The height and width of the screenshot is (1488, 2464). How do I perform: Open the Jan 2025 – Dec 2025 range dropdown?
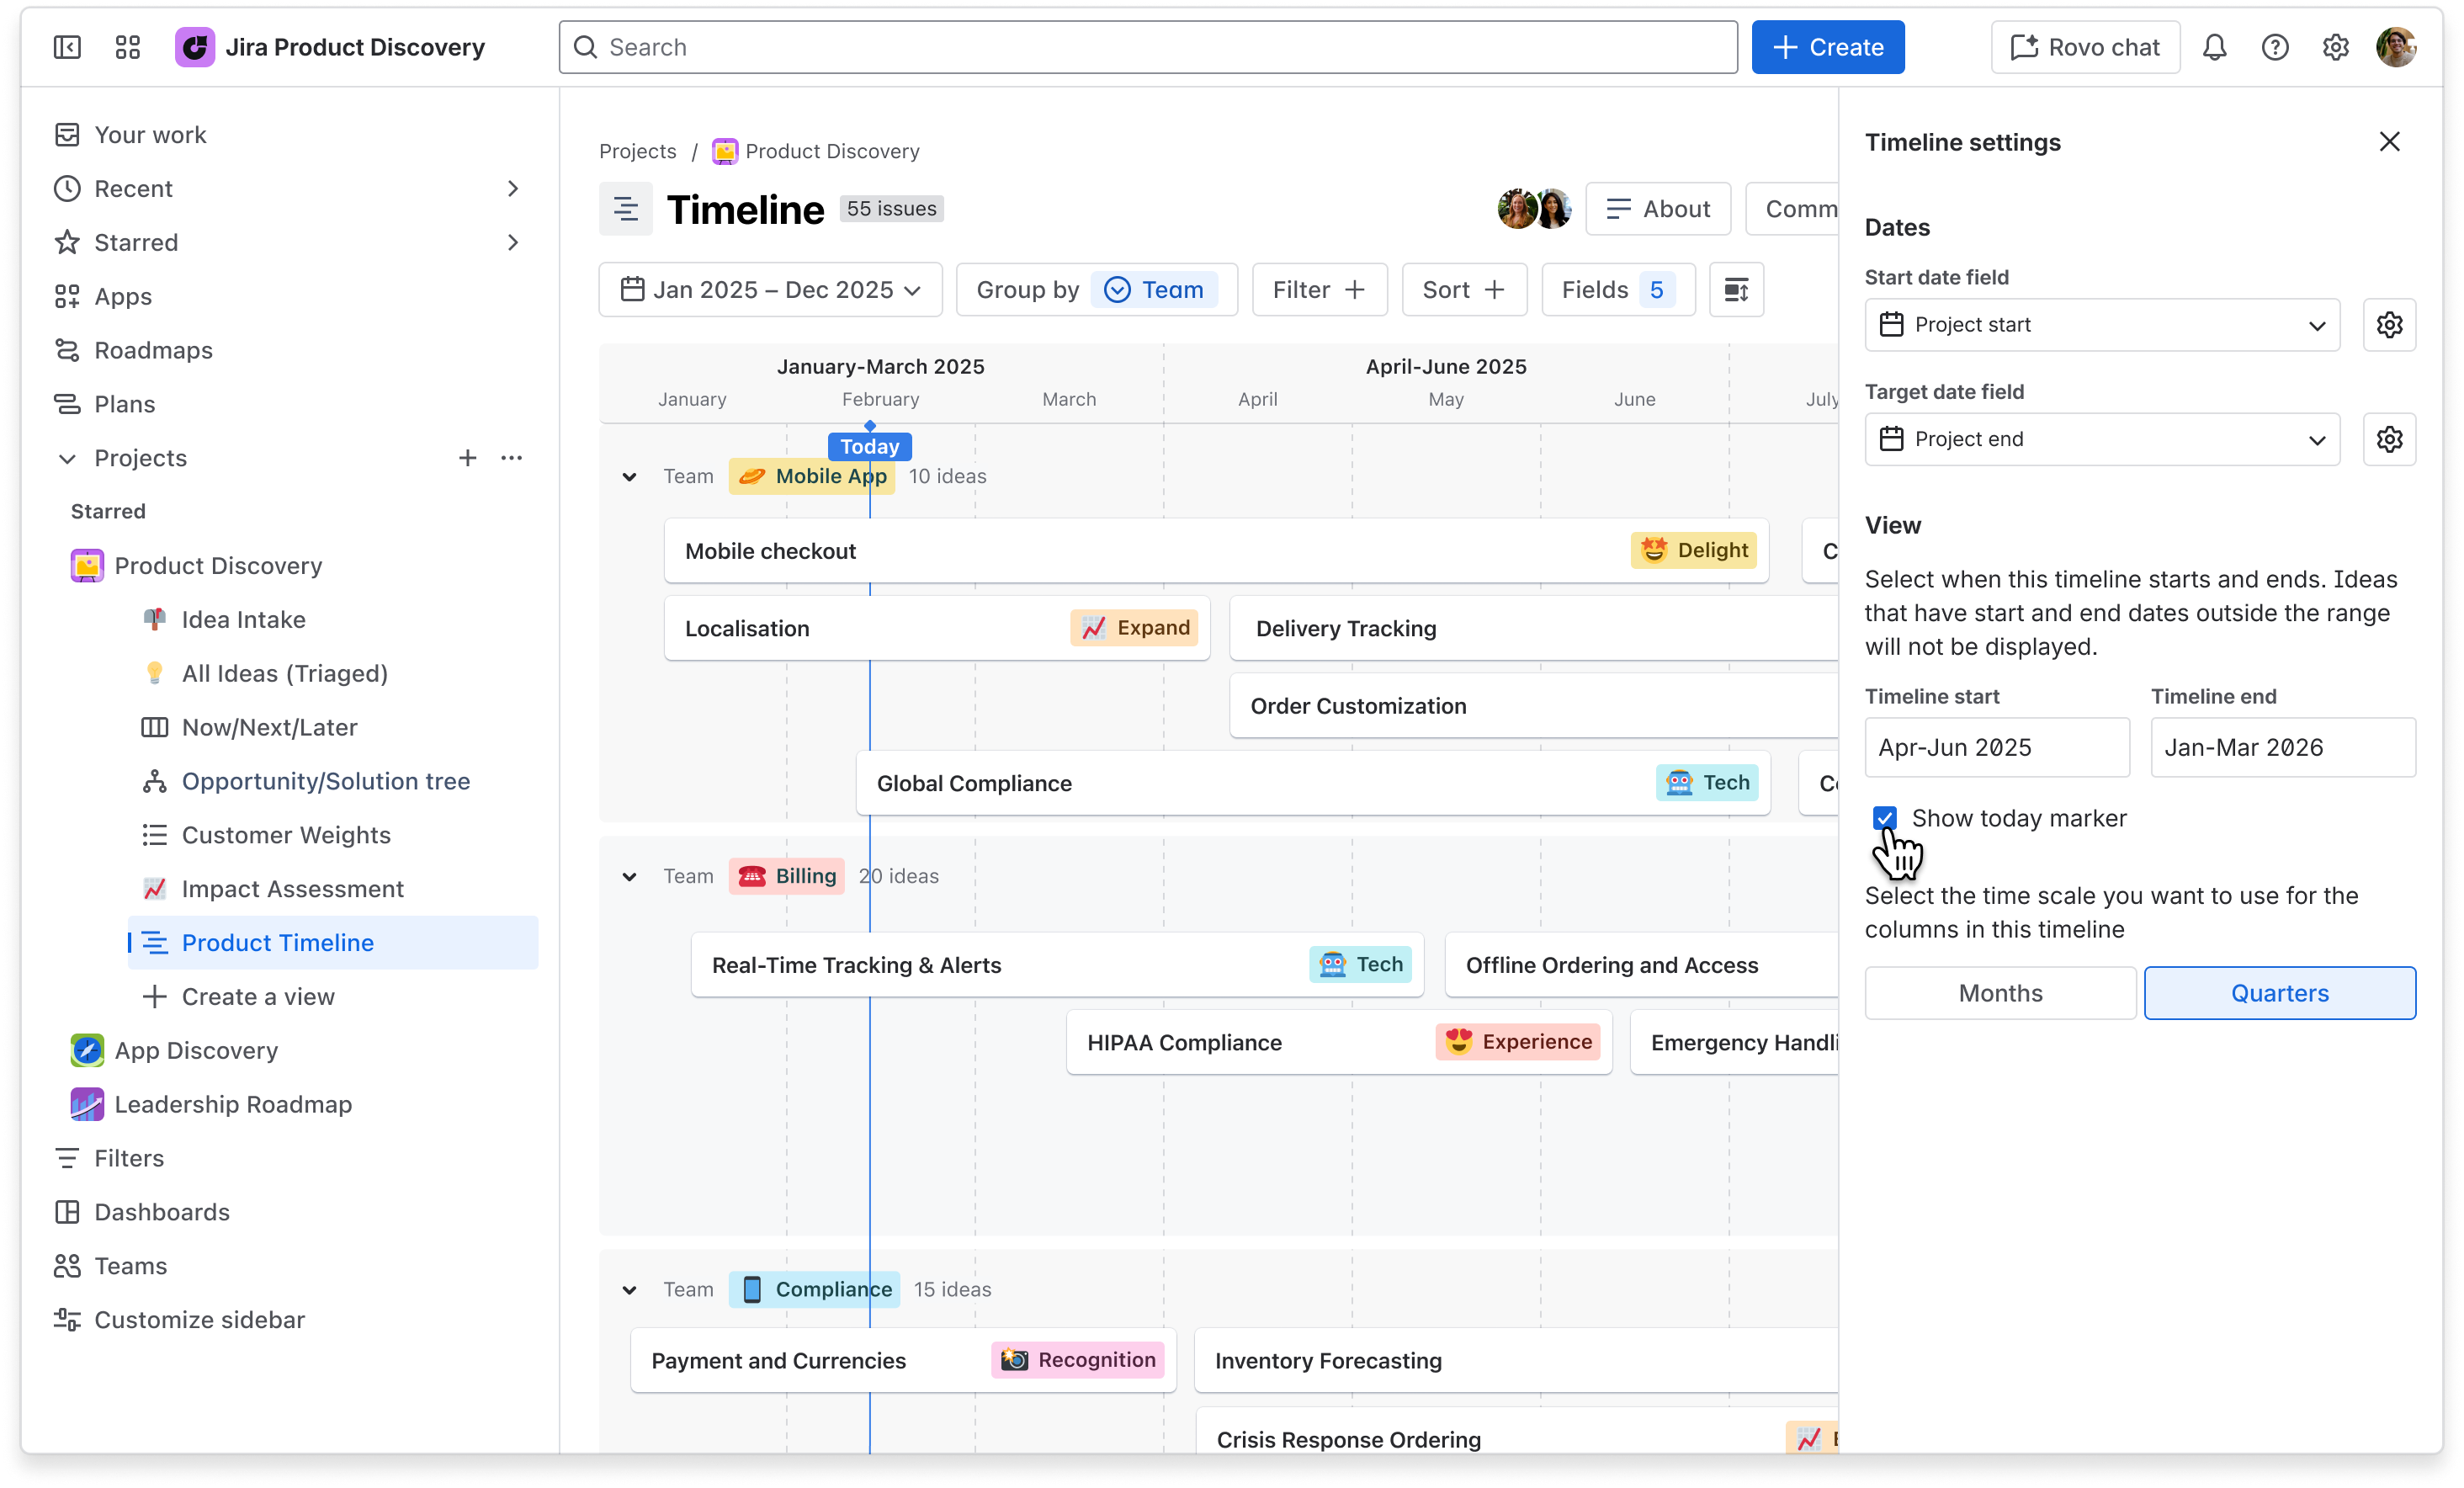point(770,290)
